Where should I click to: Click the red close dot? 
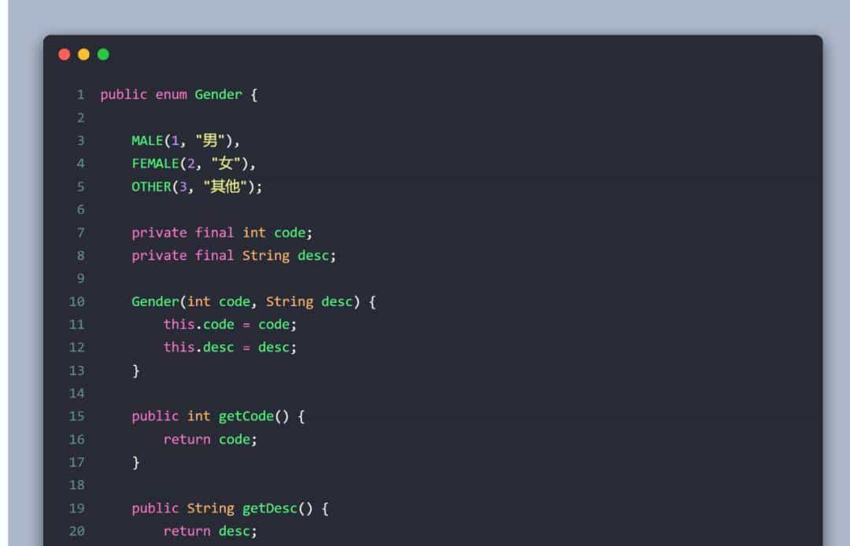[x=65, y=54]
